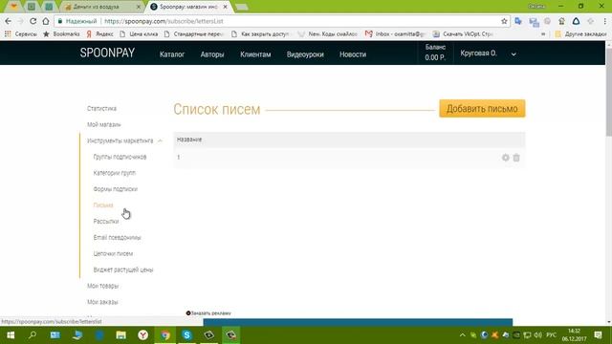Close the Spoonpay browser tab
This screenshot has height=344, width=612.
226,7
